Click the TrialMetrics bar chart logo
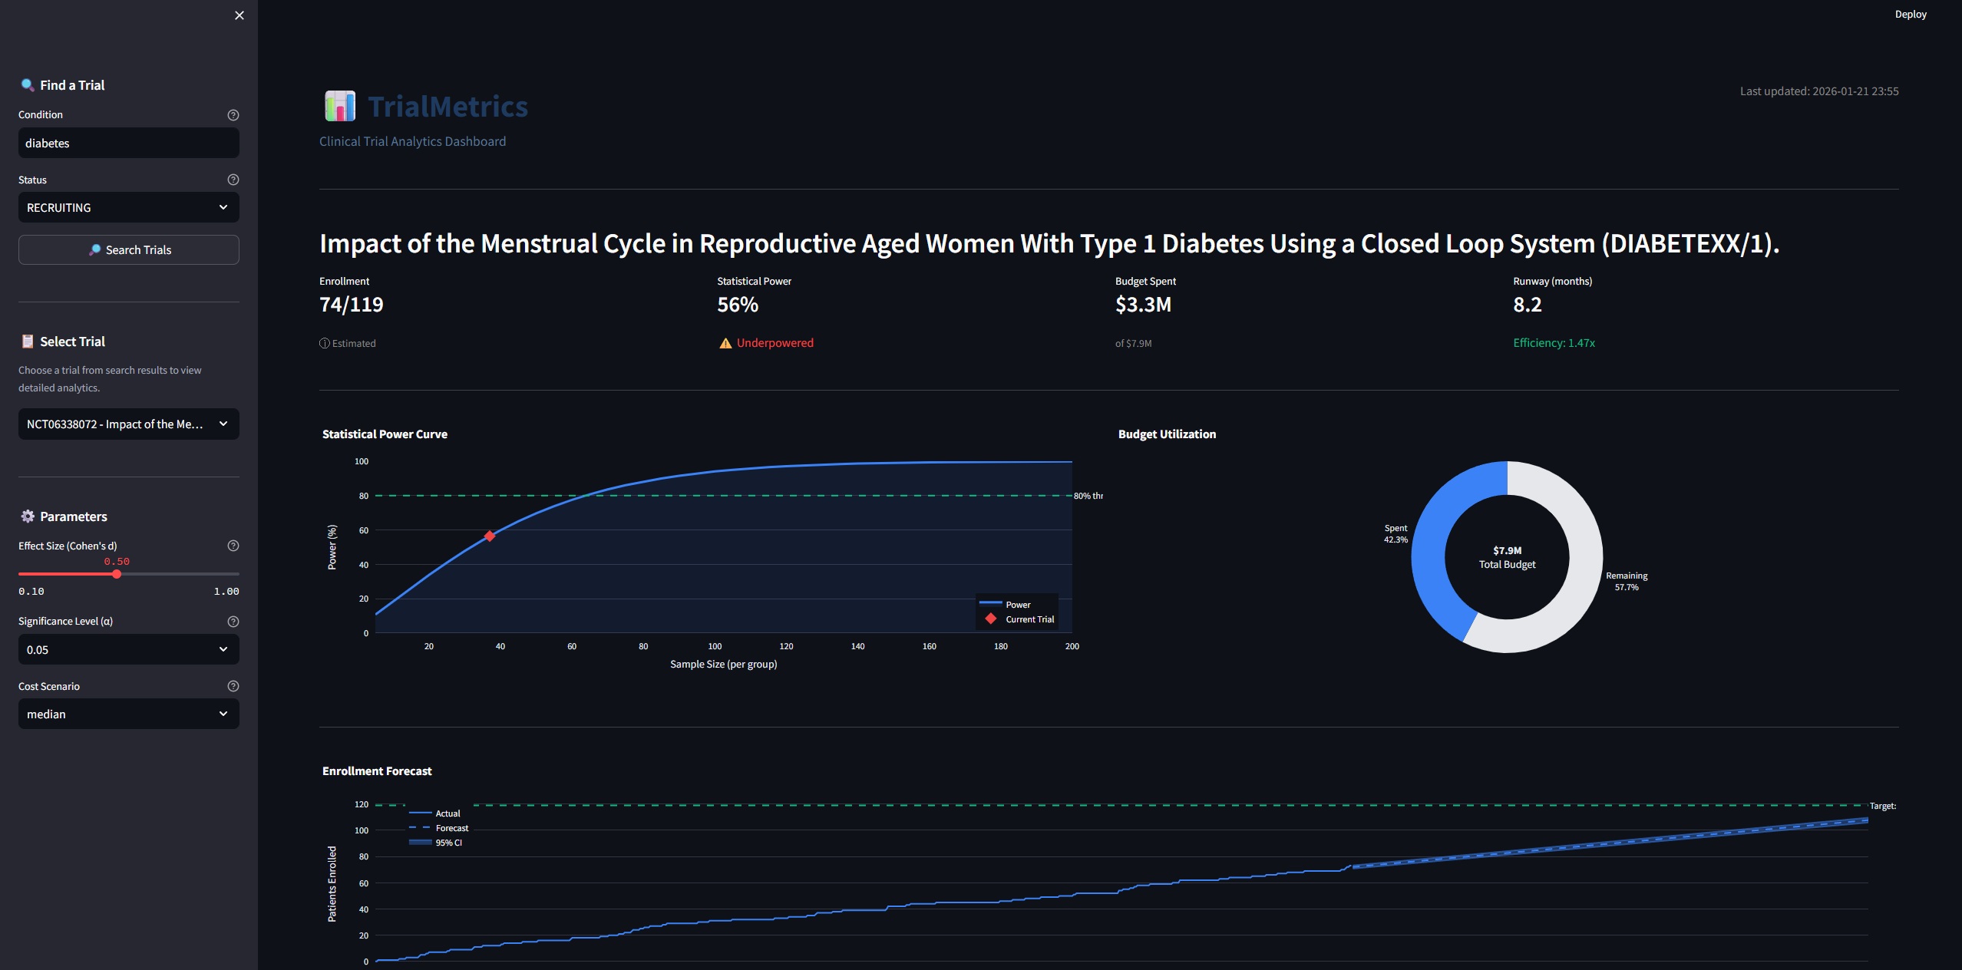This screenshot has width=1962, height=970. click(339, 106)
